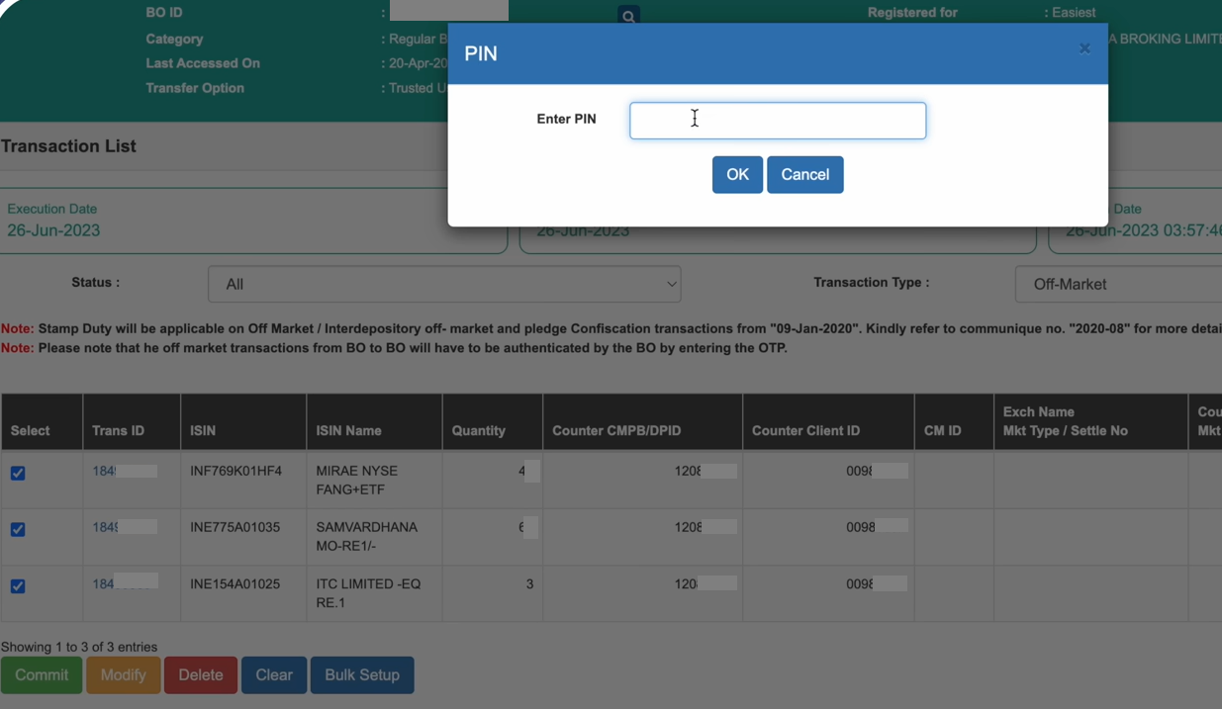Screen dimensions: 1222x710
Task: Cancel the PIN dialog
Action: click(804, 175)
